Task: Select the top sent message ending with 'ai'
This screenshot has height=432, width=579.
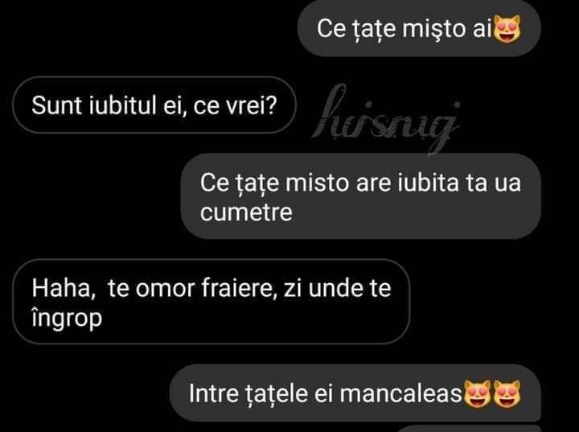Action: point(419,28)
